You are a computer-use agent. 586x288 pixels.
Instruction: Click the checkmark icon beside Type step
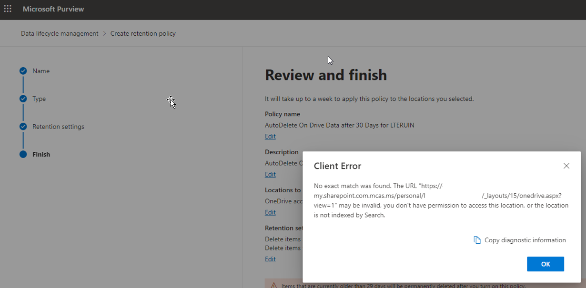point(23,99)
